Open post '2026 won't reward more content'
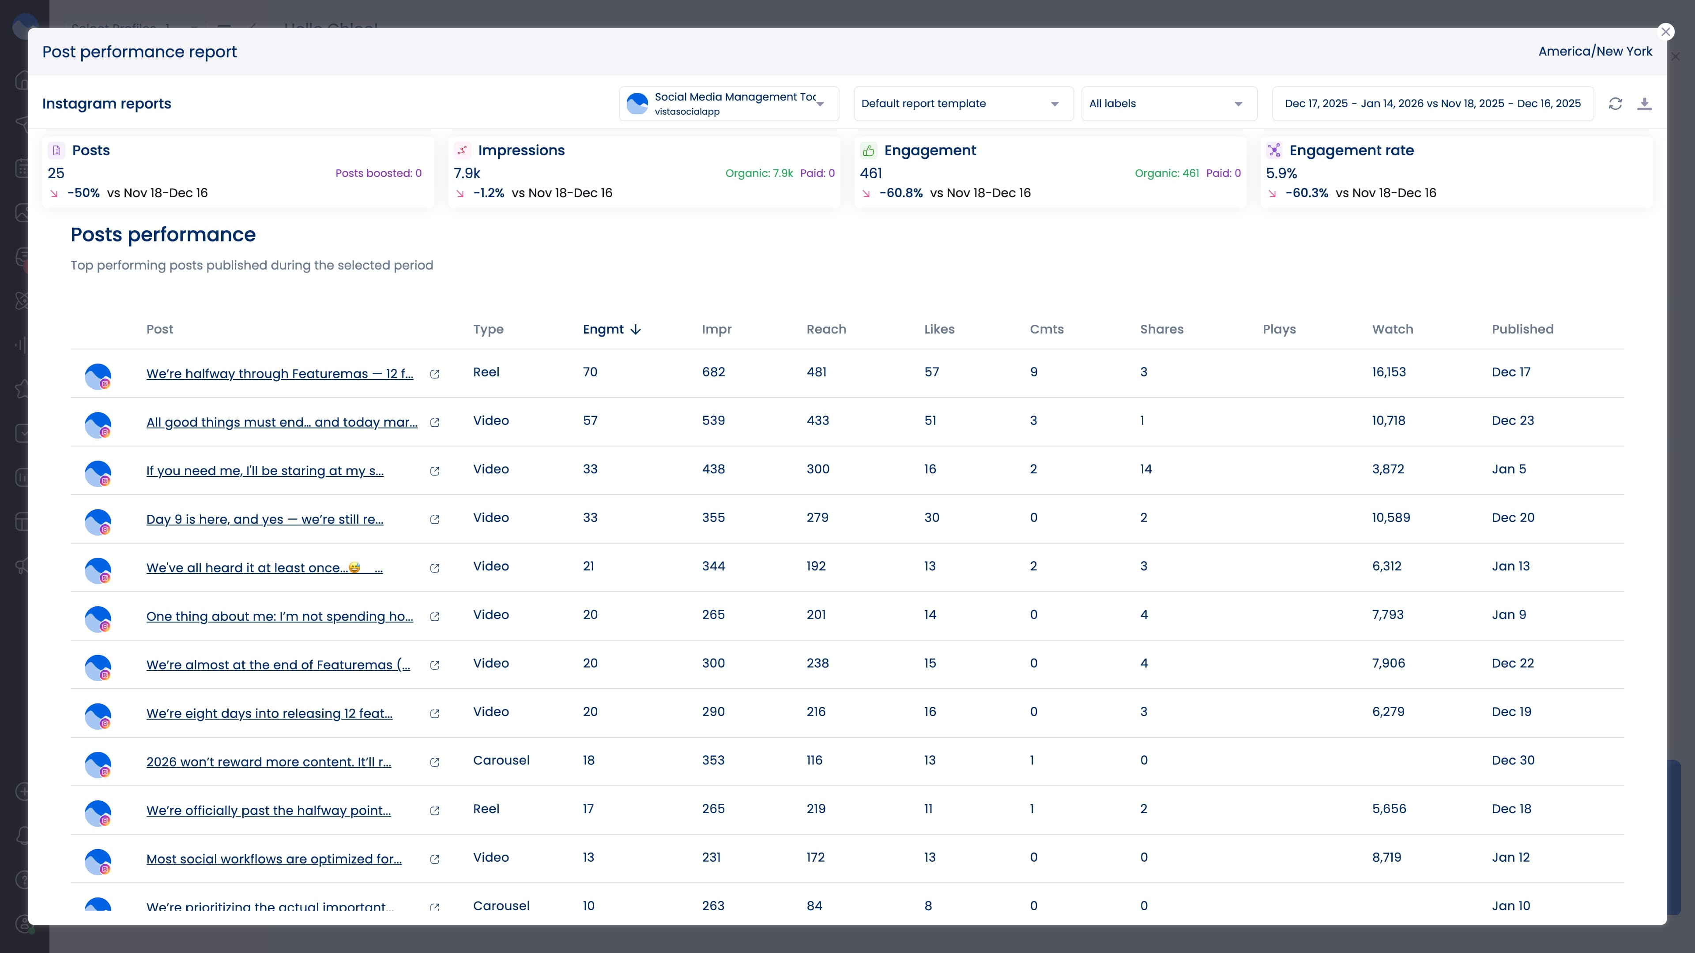The height and width of the screenshot is (953, 1695). tap(268, 762)
